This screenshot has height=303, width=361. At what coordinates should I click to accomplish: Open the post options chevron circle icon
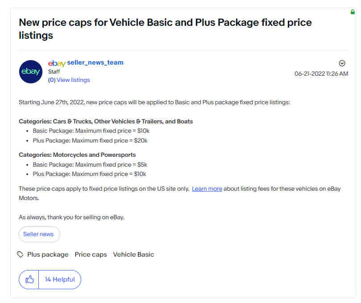click(x=342, y=63)
